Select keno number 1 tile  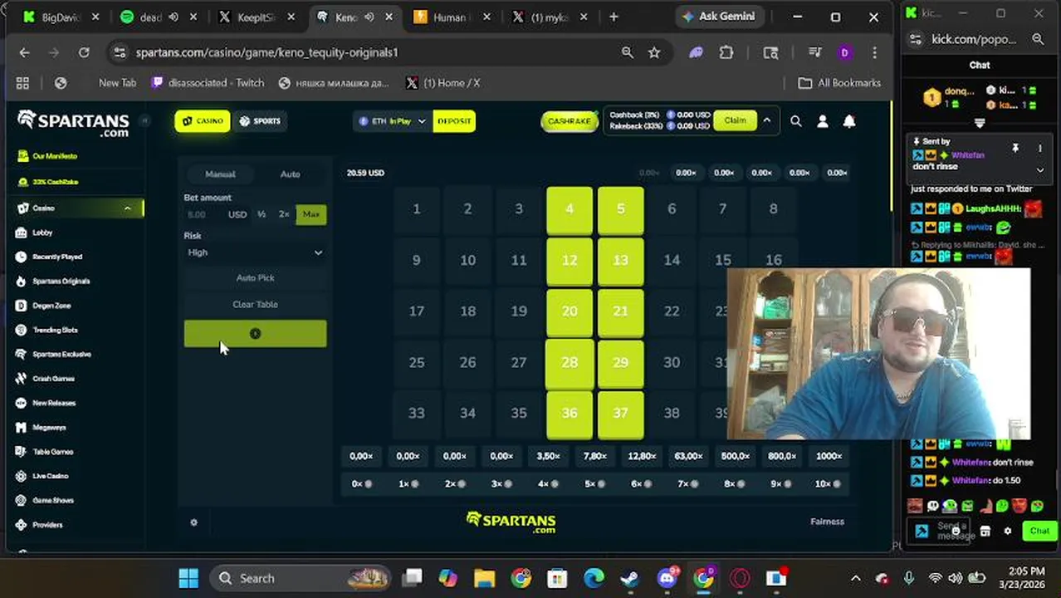coord(417,209)
